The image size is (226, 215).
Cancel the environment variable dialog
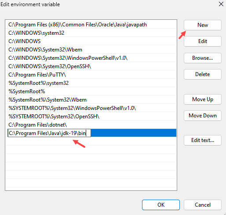203,205
